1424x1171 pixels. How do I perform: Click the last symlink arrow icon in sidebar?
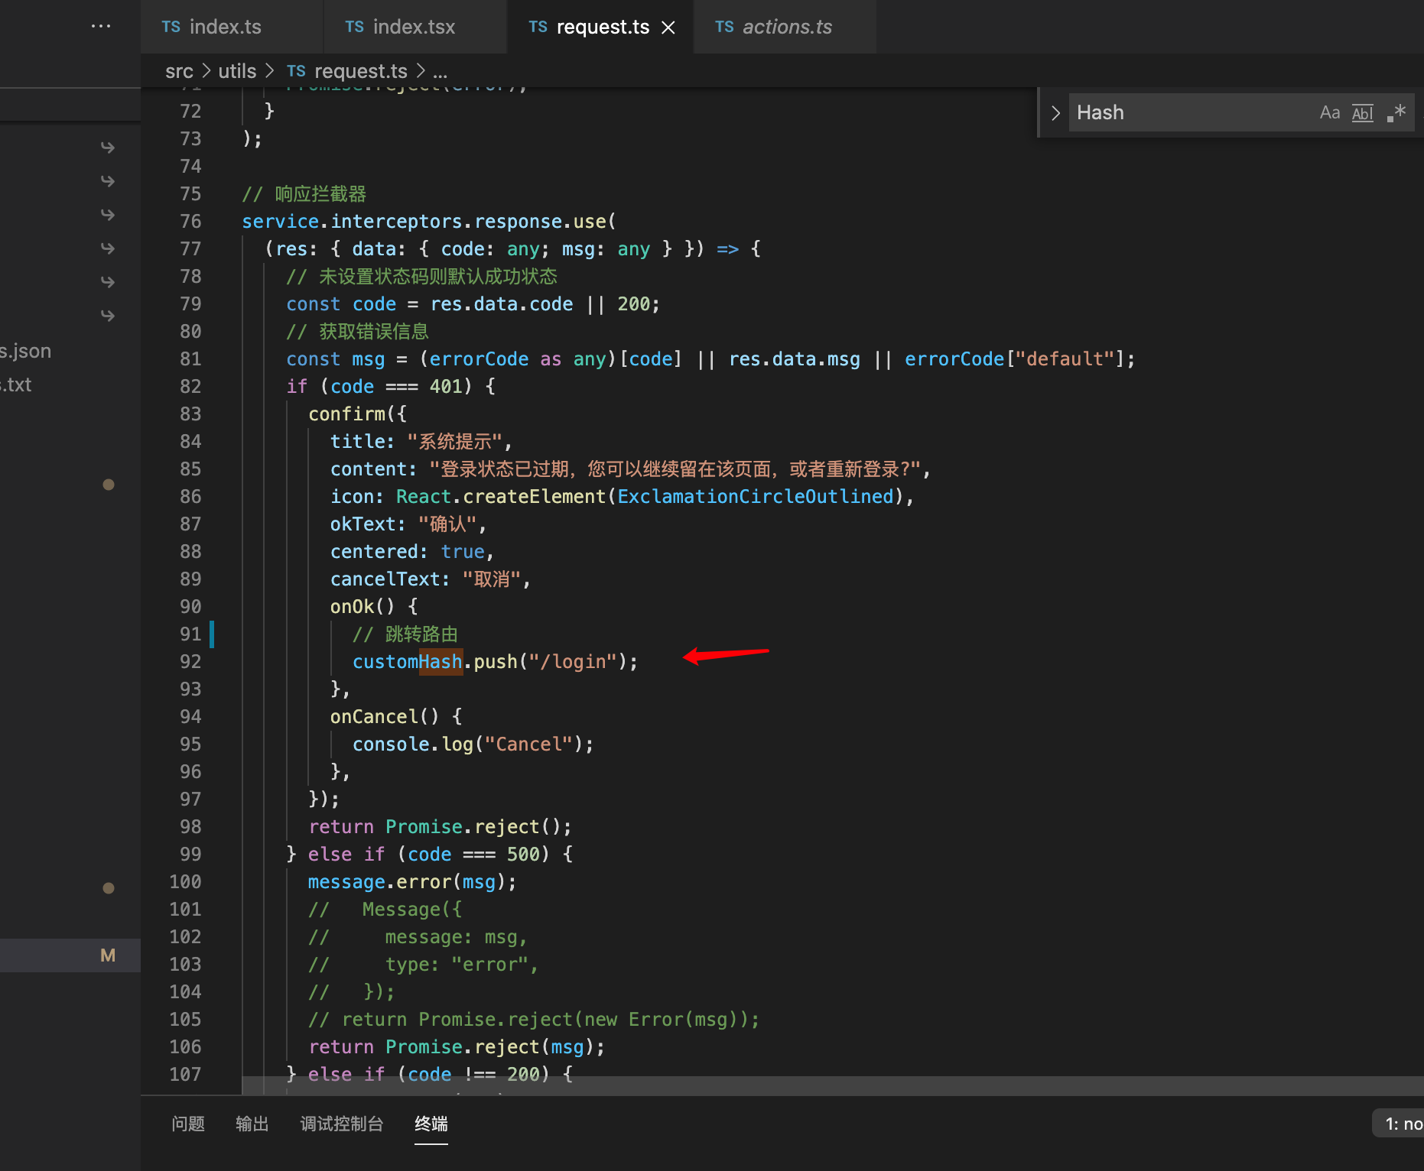[x=108, y=315]
